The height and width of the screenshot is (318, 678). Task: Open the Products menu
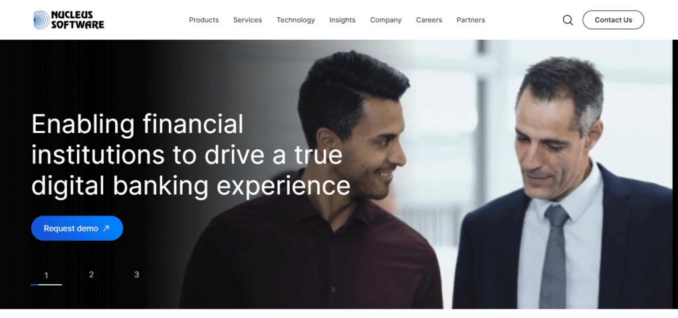[204, 20]
